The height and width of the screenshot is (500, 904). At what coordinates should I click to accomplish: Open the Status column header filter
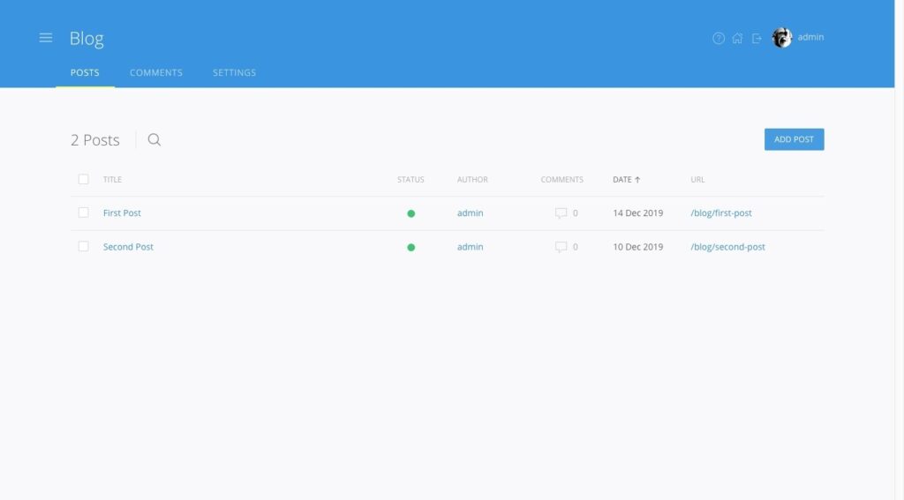[x=411, y=180]
